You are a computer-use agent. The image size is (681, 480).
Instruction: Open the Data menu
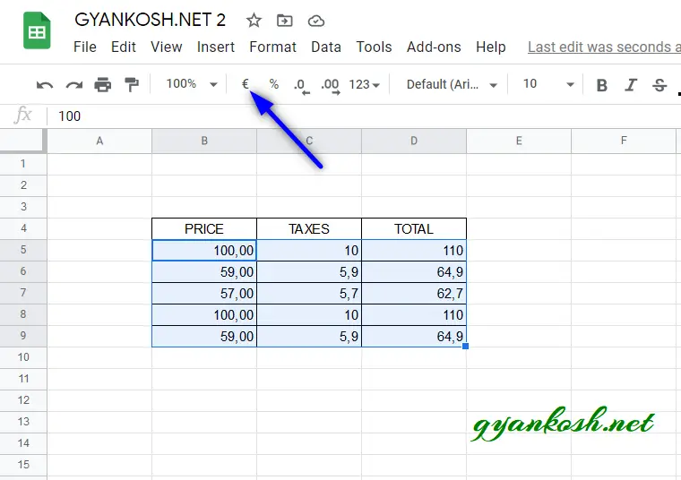326,47
